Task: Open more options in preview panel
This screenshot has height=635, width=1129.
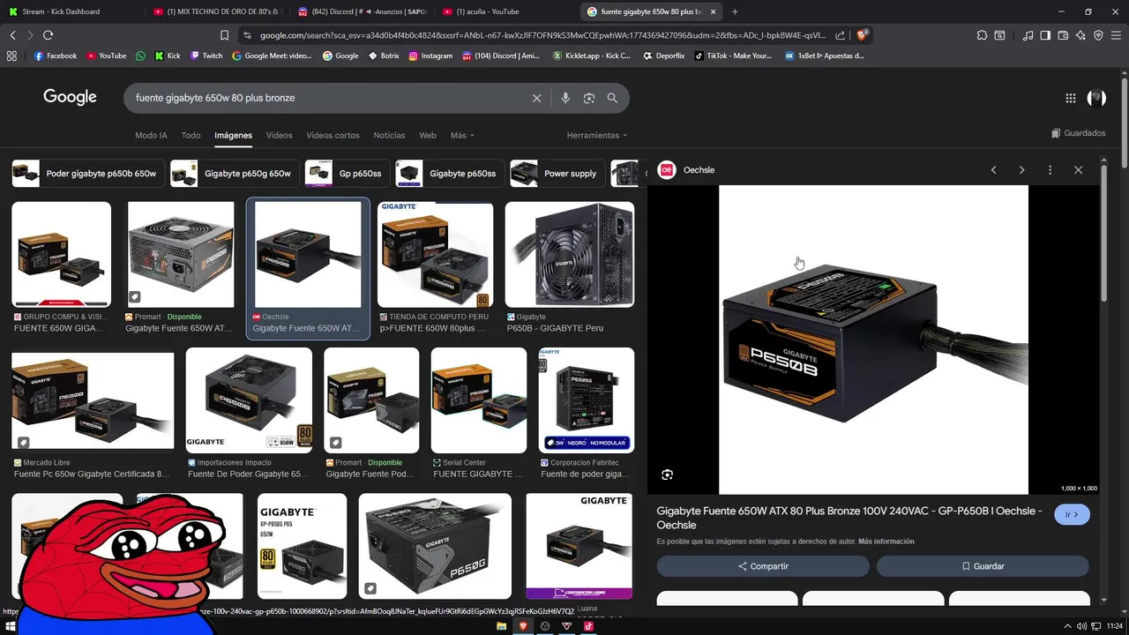Action: [1050, 170]
